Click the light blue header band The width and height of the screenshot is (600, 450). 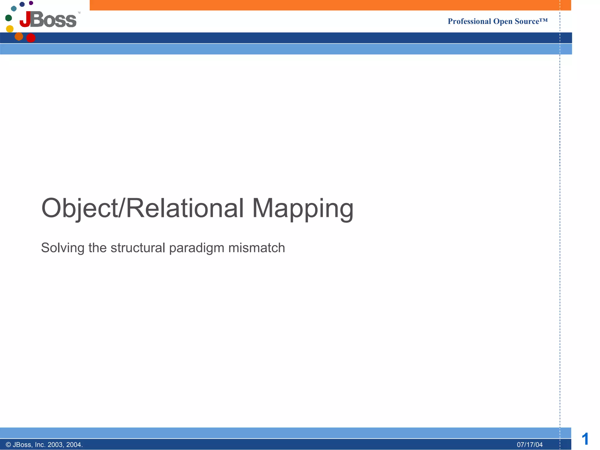click(293, 49)
